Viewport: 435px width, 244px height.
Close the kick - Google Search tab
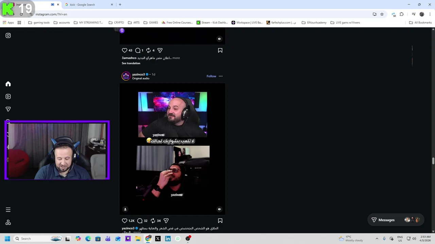112,5
